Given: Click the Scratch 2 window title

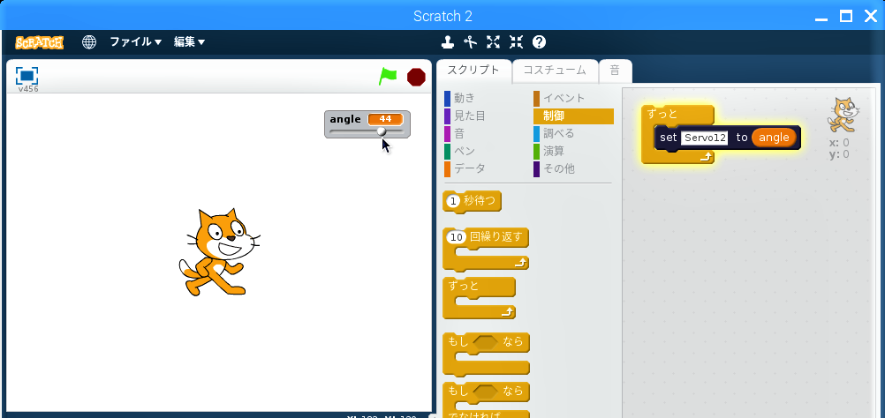Looking at the screenshot, I should click(x=442, y=16).
